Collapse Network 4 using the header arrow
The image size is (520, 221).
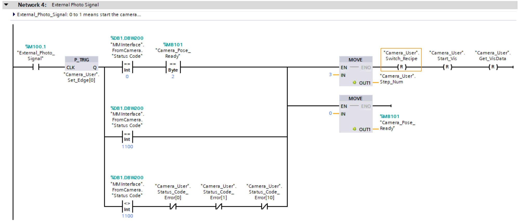click(6, 5)
